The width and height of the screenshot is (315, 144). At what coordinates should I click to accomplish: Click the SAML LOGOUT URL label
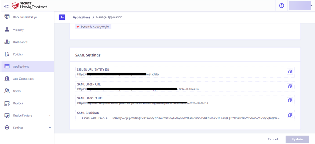tap(90, 98)
